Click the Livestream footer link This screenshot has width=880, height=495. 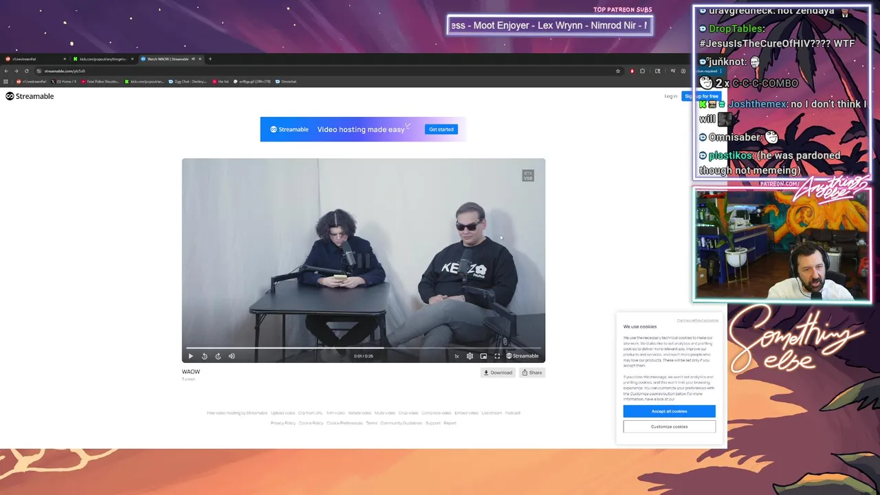pos(492,413)
